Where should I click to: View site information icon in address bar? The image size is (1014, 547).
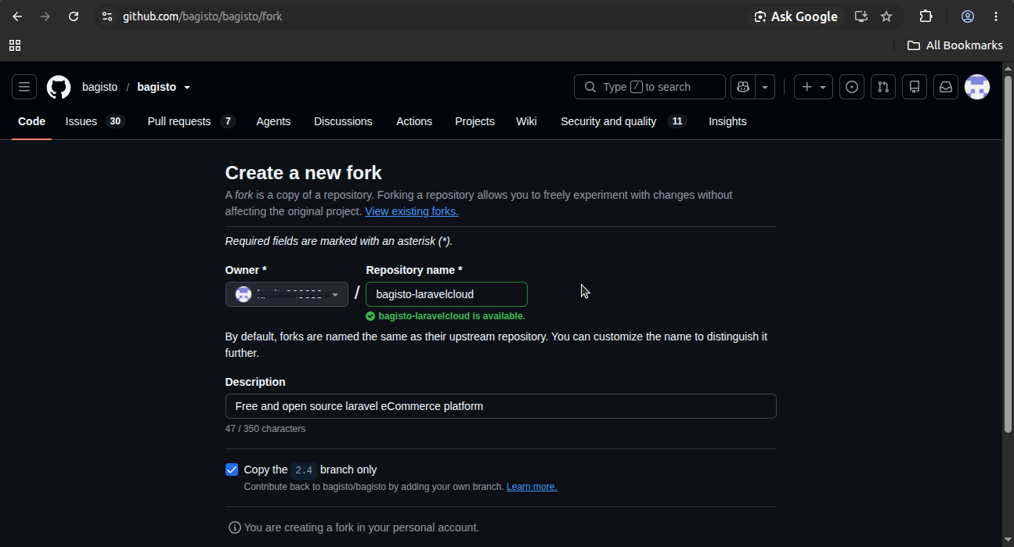pyautogui.click(x=107, y=16)
